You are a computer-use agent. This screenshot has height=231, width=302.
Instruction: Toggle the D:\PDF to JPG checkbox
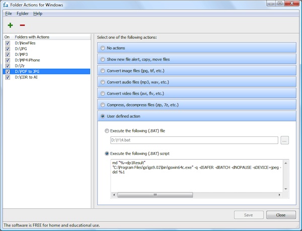click(8, 71)
